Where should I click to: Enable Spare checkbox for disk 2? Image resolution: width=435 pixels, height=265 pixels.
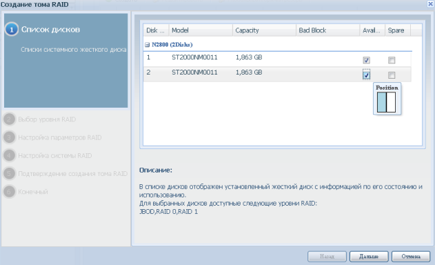tap(392, 75)
